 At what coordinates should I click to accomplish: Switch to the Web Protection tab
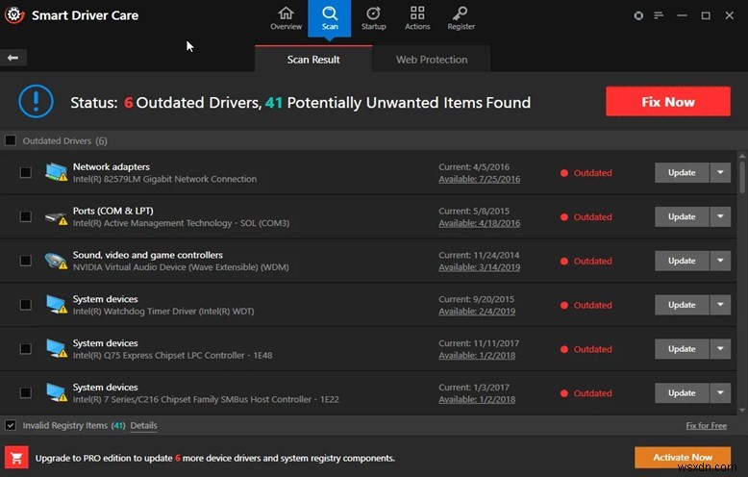(x=432, y=60)
